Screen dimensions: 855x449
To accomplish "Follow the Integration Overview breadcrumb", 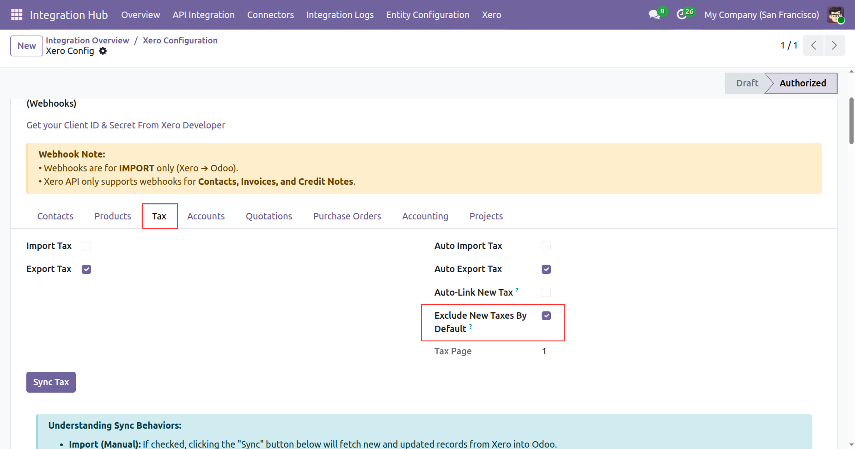I will tap(87, 40).
